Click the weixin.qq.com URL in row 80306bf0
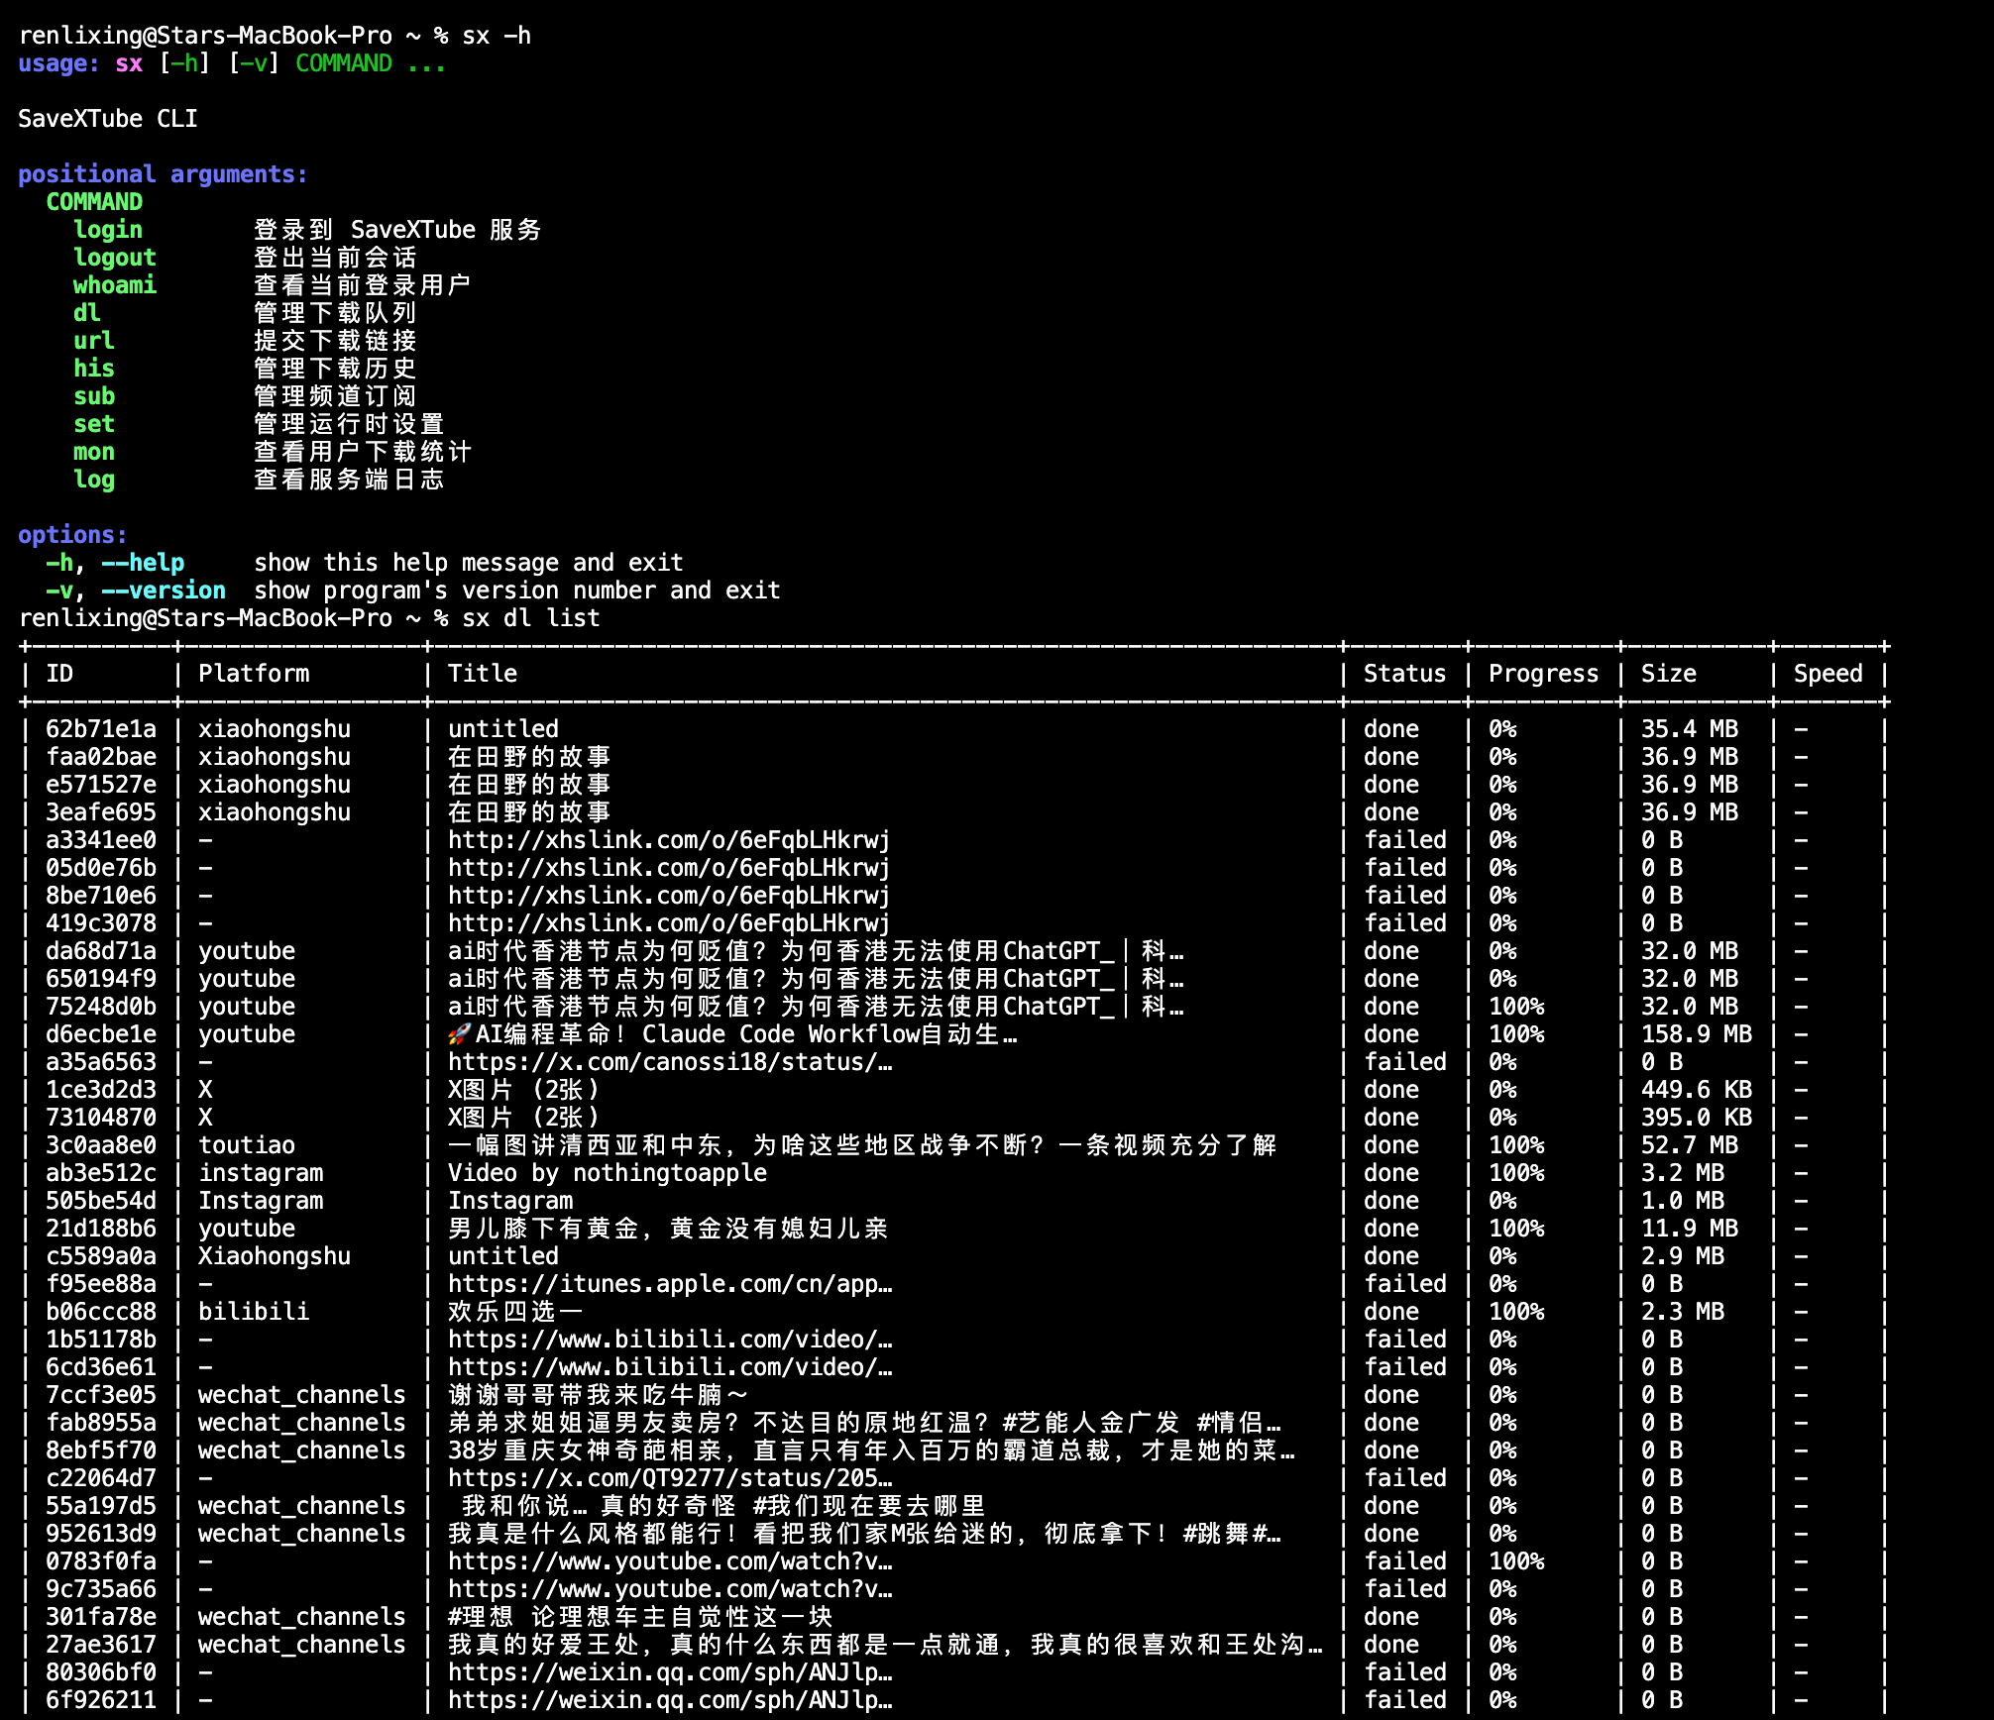Screen dimensions: 1994x1720 [670, 1672]
